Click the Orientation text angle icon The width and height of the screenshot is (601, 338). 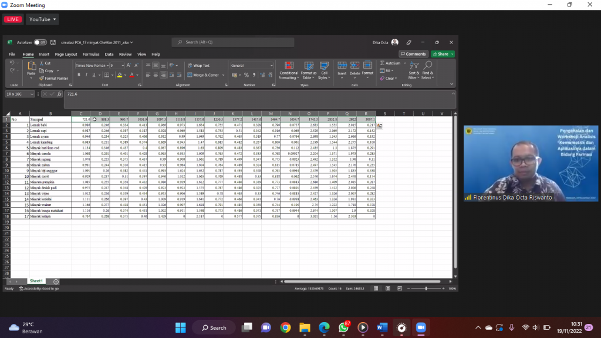click(x=172, y=66)
